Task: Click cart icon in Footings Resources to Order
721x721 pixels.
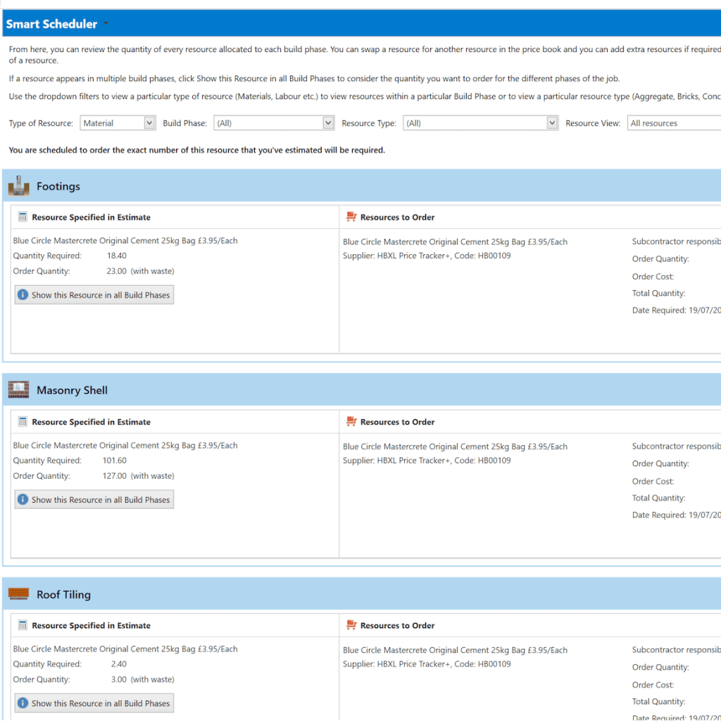Action: (x=352, y=217)
